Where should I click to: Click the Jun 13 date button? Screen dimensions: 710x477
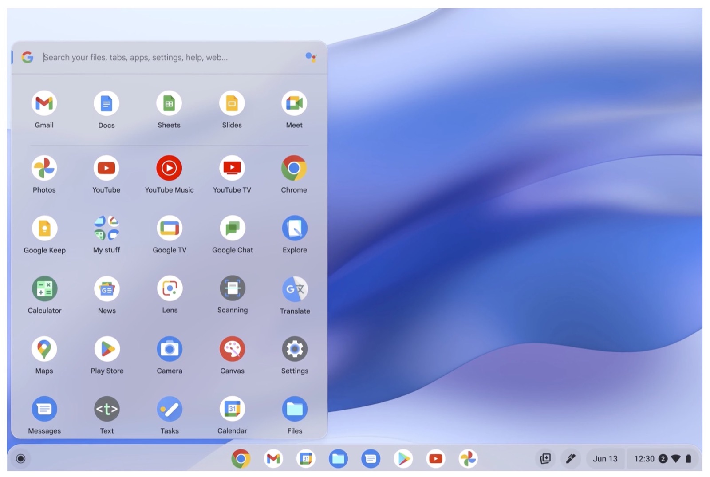(x=605, y=458)
